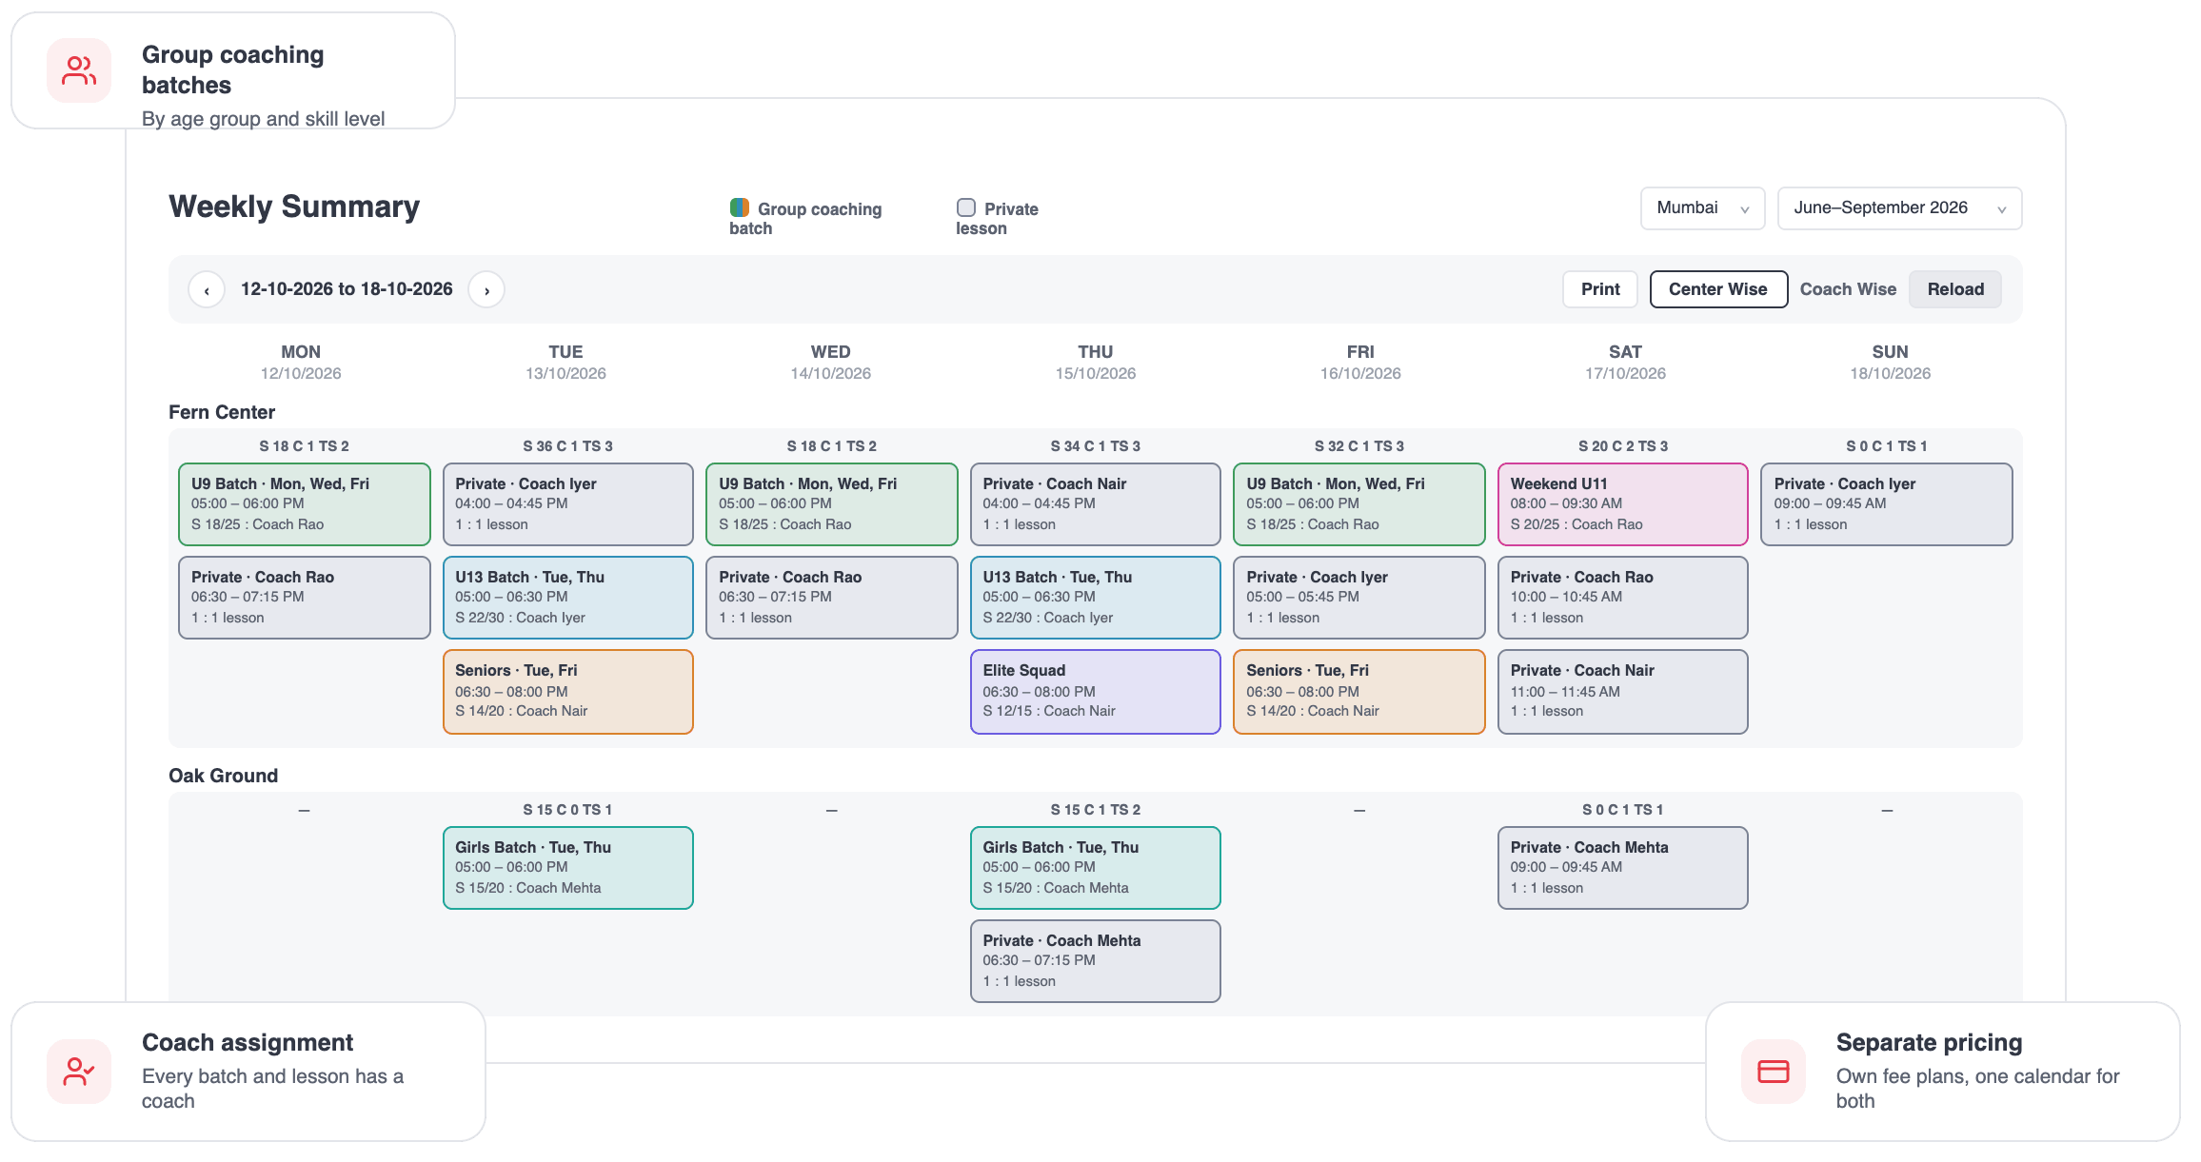The height and width of the screenshot is (1162, 2201).
Task: Switch to Coach Wise view
Action: (x=1848, y=289)
